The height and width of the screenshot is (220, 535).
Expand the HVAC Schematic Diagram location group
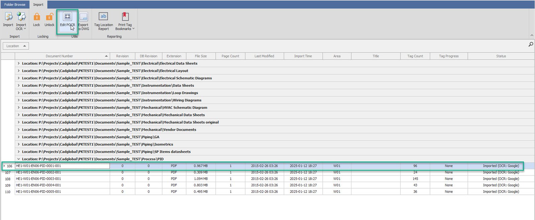18,108
